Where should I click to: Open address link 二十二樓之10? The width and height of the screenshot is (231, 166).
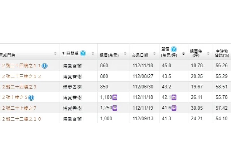coord(22,118)
